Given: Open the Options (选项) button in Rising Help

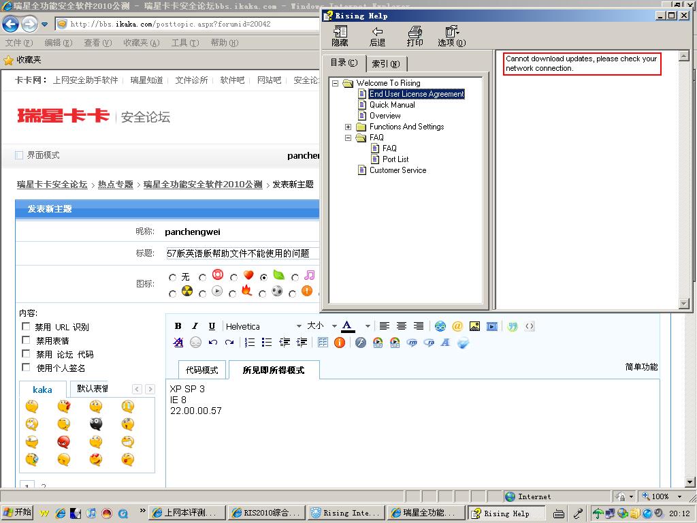Looking at the screenshot, I should click(452, 36).
